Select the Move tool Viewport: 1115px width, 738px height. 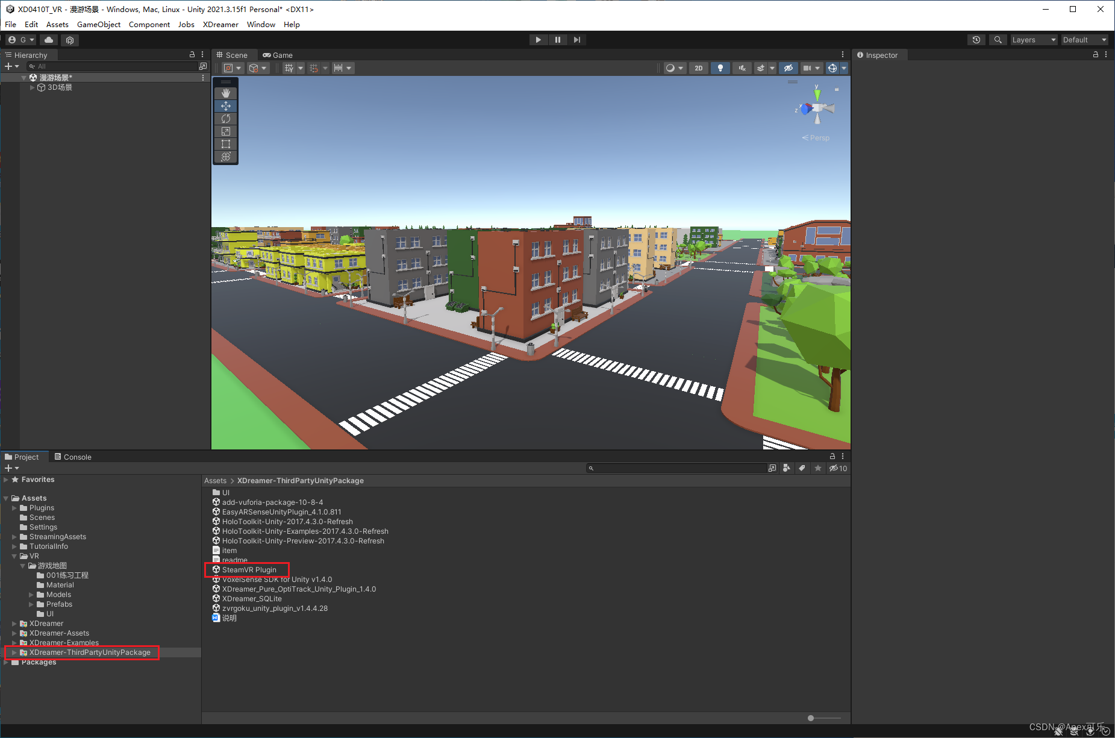tap(226, 106)
